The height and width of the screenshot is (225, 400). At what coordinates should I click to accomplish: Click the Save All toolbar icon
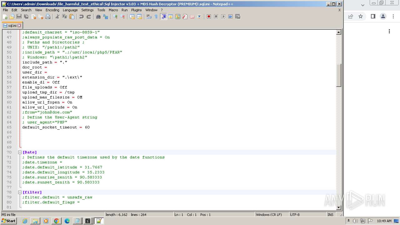[x=26, y=17]
